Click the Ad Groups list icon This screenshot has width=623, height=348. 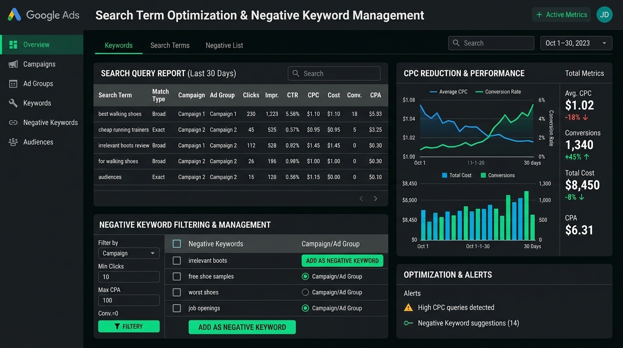(13, 83)
